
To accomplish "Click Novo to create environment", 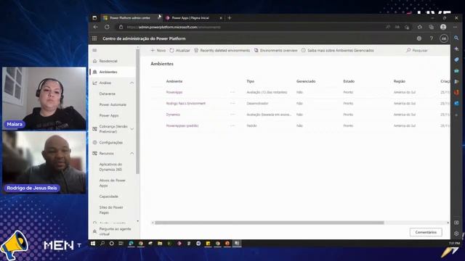I will coord(158,51).
